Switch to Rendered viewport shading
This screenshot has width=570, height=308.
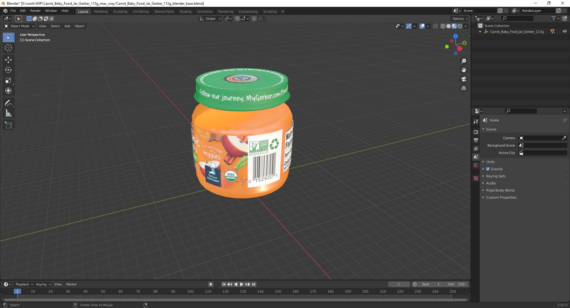point(460,26)
